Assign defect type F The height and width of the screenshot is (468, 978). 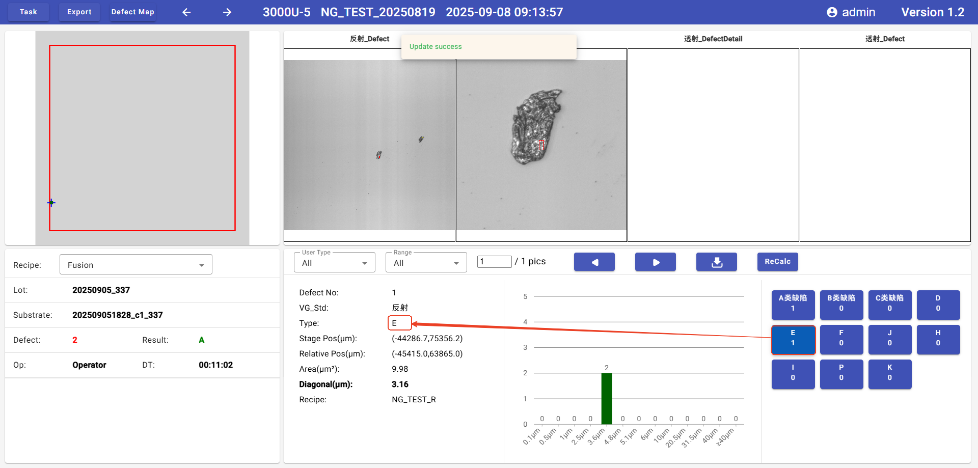841,338
